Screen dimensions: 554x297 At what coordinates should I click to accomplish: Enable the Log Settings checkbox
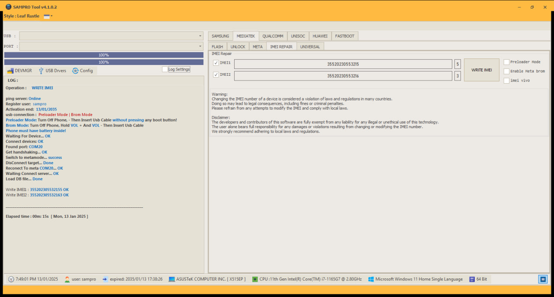(165, 69)
